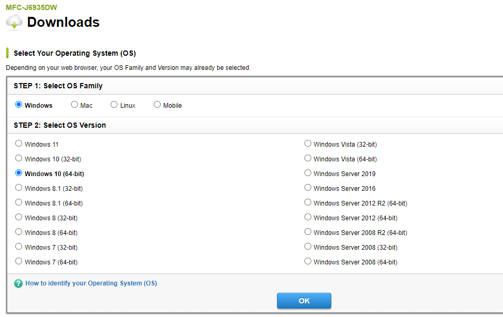Click the OK button
Viewport: 503px width, 317px height.
(304, 301)
